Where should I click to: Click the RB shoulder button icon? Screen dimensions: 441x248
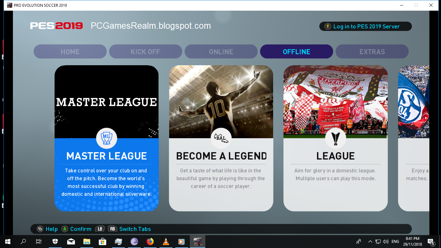(x=112, y=229)
